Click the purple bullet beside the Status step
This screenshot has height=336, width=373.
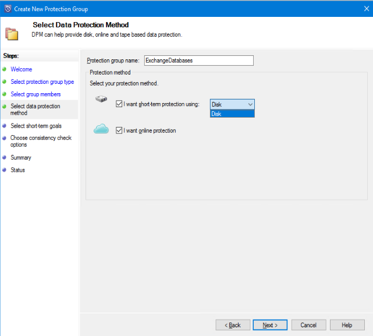pos(4,170)
